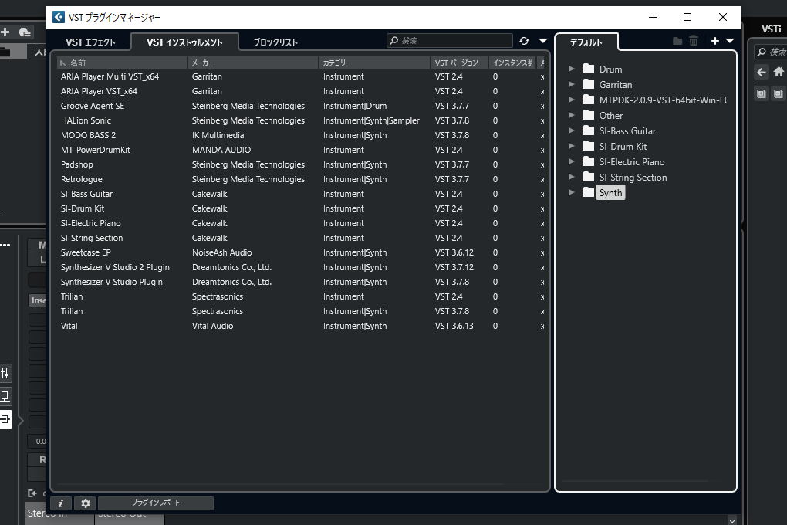Click home icon in VSTi right panel
Screen dimensions: 787x525
[x=779, y=72]
